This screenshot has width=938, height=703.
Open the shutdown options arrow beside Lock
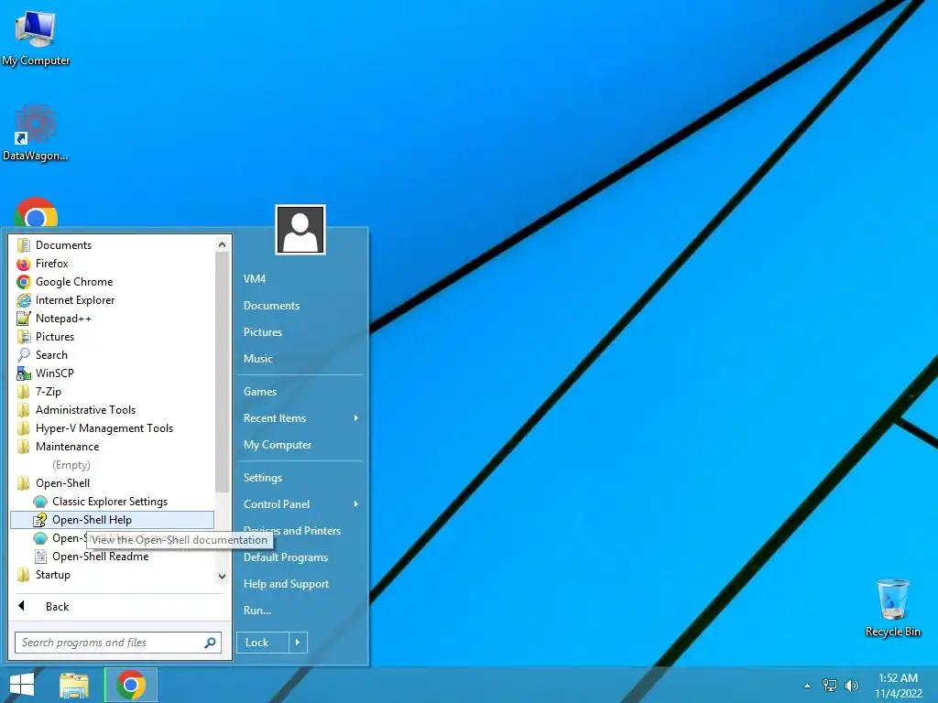coord(298,643)
